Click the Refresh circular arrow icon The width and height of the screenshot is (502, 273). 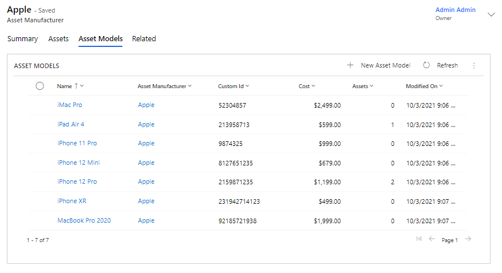(x=426, y=65)
